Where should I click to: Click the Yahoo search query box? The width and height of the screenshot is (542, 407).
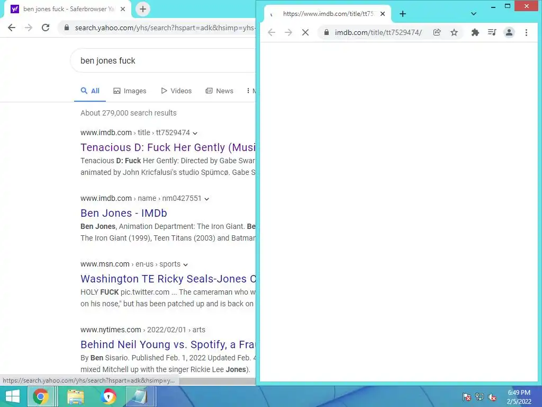coord(162,60)
